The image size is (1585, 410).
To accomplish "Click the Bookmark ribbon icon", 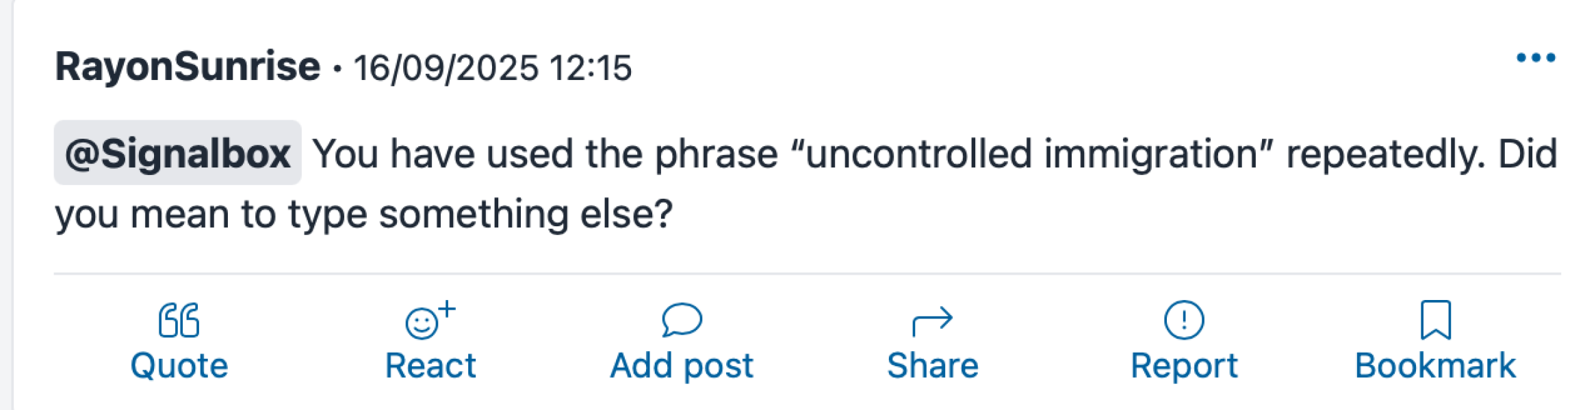I will (x=1435, y=320).
